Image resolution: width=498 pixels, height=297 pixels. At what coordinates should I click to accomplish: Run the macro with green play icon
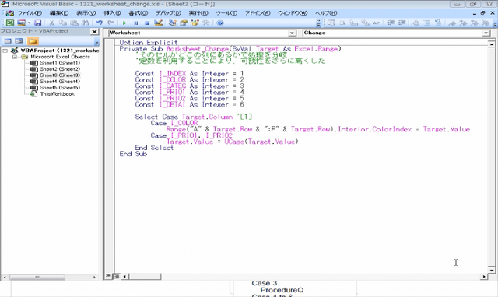[124, 23]
